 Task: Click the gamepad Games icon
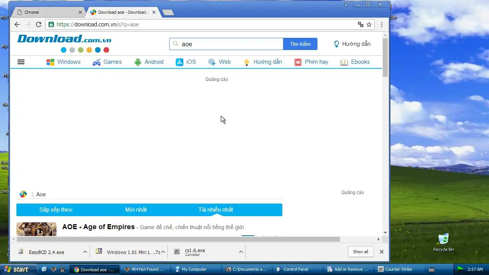(x=97, y=62)
